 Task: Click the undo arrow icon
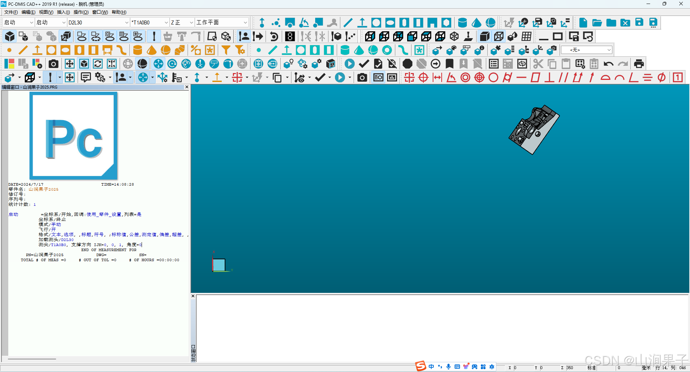pos(608,64)
